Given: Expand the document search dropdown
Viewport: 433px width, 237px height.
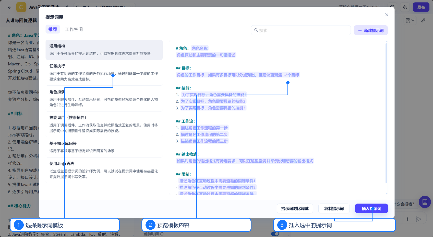Looking at the screenshot, I should tap(410, 20).
